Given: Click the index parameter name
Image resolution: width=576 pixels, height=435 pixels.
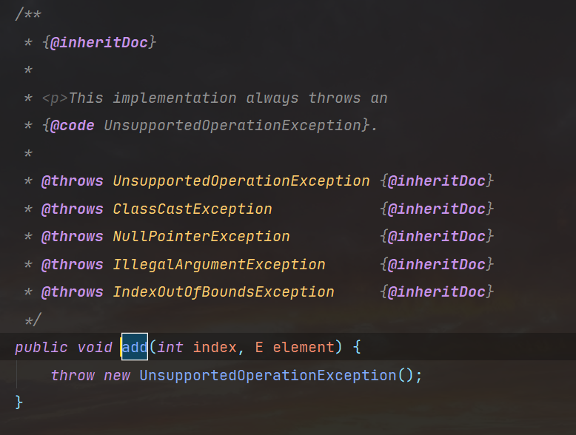Looking at the screenshot, I should tap(215, 347).
